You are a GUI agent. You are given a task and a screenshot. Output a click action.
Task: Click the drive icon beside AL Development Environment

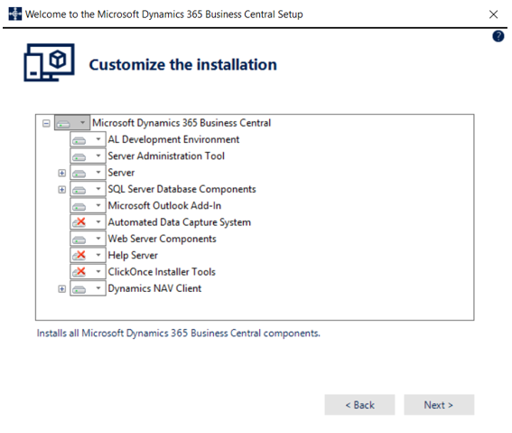pyautogui.click(x=79, y=140)
